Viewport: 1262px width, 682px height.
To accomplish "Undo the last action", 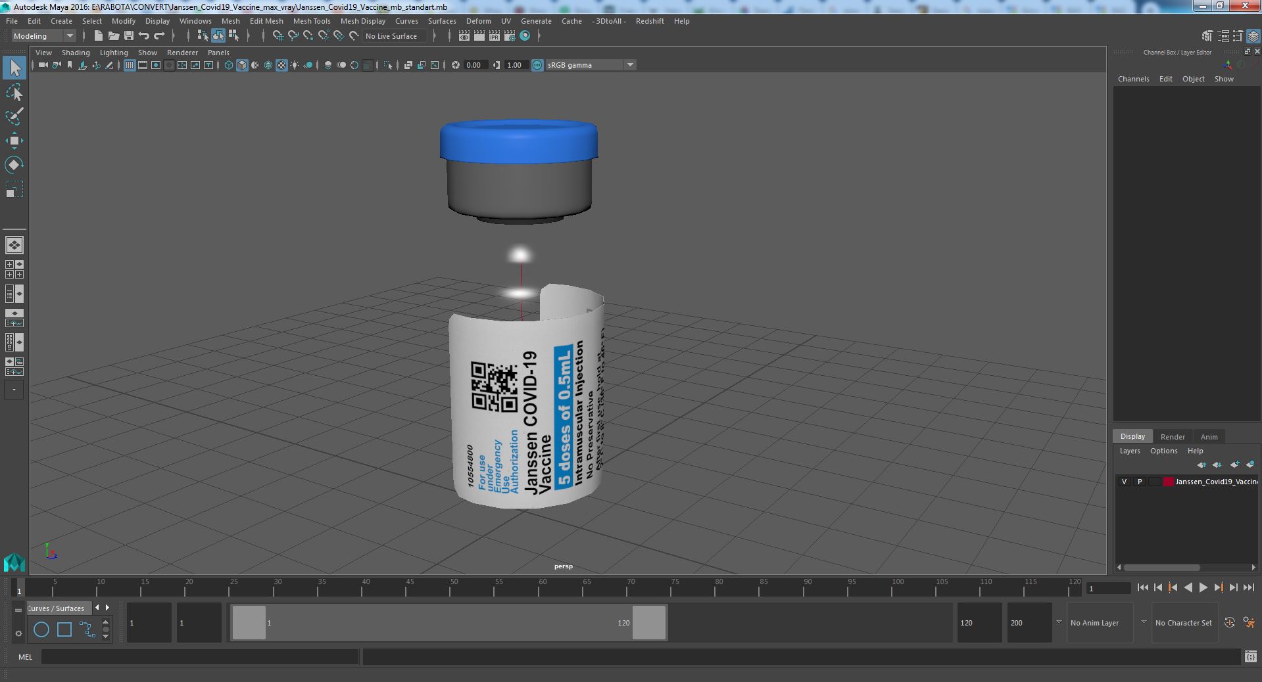I will [x=144, y=35].
